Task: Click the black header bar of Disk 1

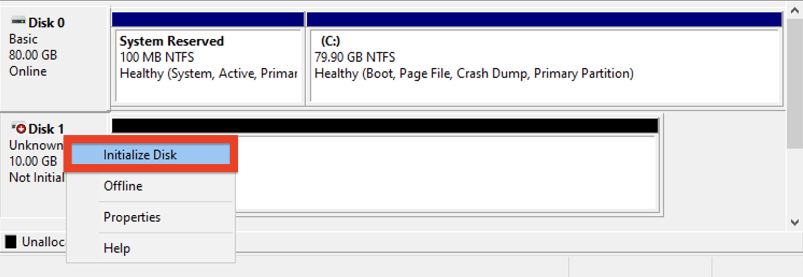Action: coord(385,126)
